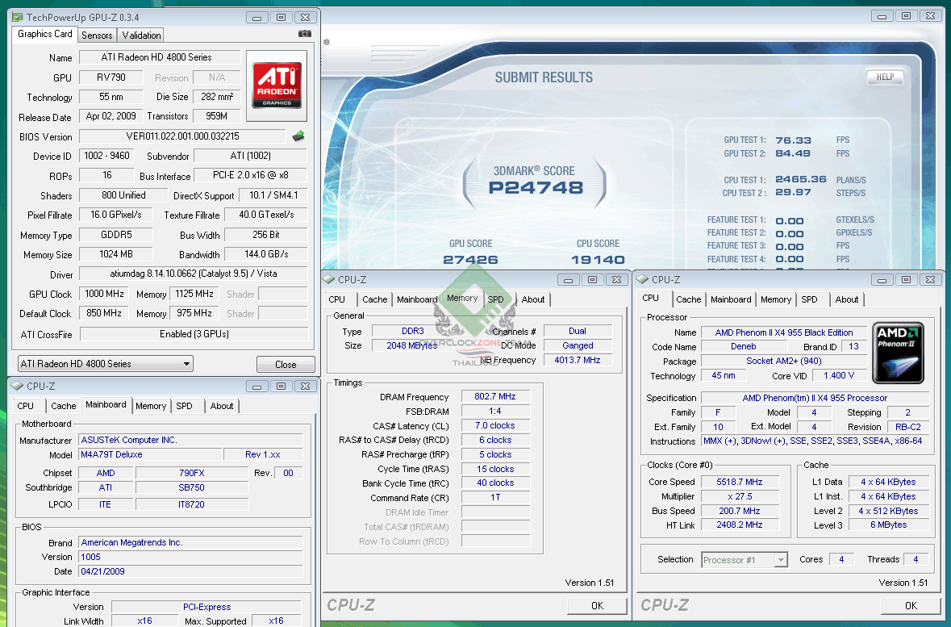The height and width of the screenshot is (627, 951).
Task: Switch to the Sensors tab in GPU-Z
Action: 97,36
